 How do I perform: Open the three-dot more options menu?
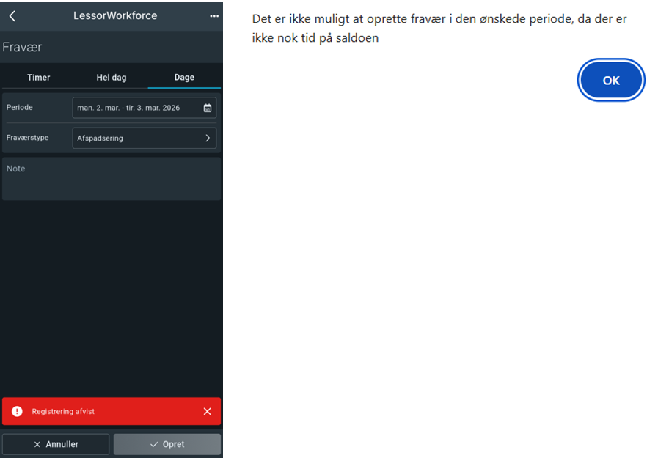(214, 16)
